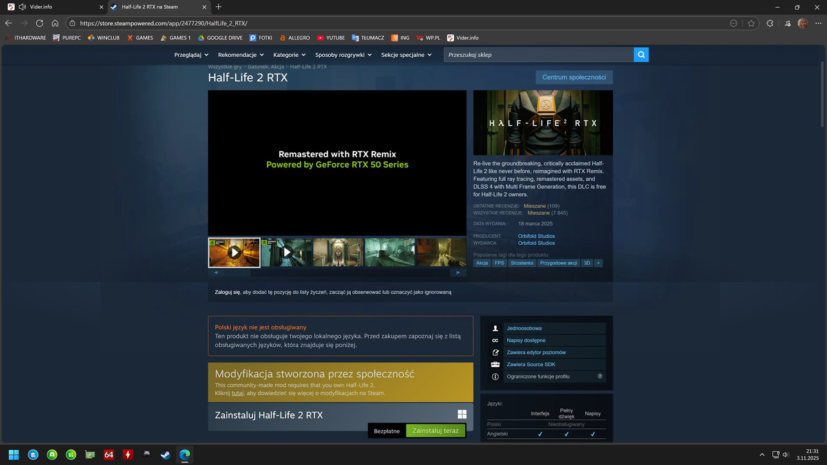Click the right arrow of thumbnail strip
827x465 pixels.
458,273
